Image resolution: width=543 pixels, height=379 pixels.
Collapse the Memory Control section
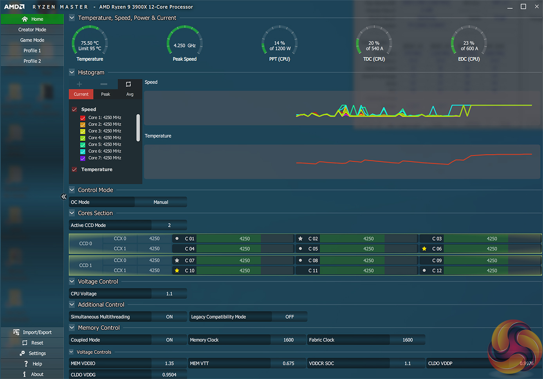click(72, 328)
